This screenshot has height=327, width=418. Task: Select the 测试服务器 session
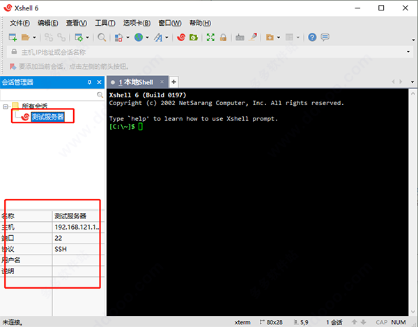[x=47, y=117]
